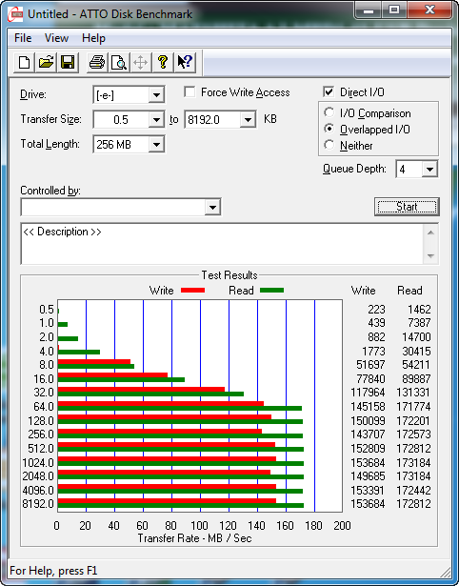Click the Save floppy disk icon

coord(68,62)
